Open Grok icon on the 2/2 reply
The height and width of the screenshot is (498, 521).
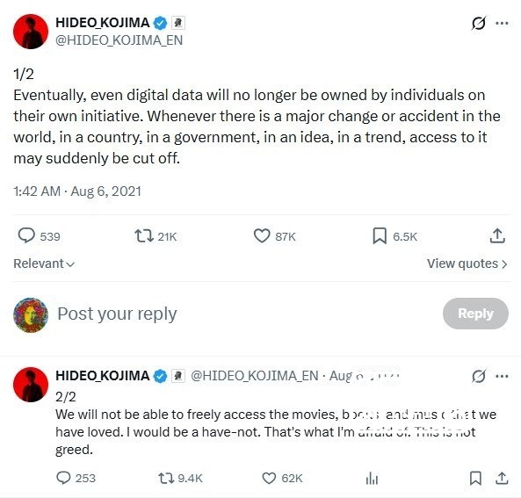[x=479, y=376]
